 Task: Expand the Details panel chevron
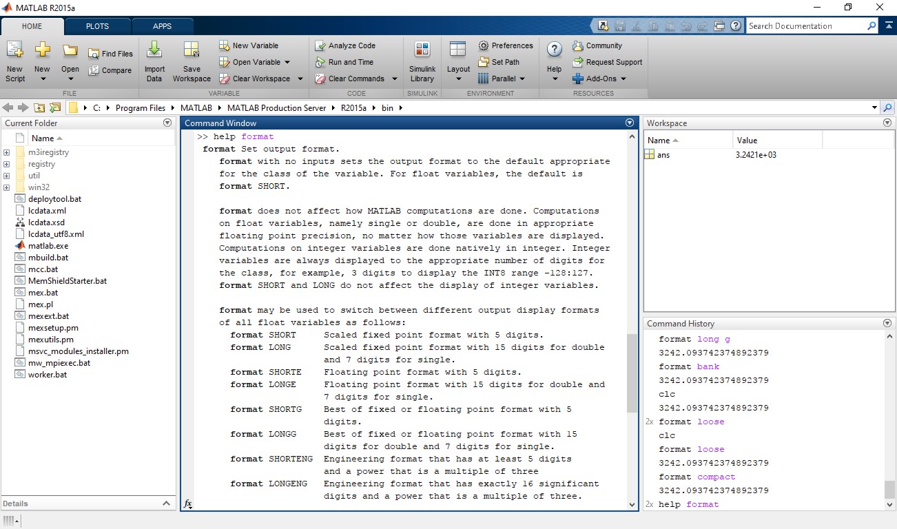[x=166, y=504]
